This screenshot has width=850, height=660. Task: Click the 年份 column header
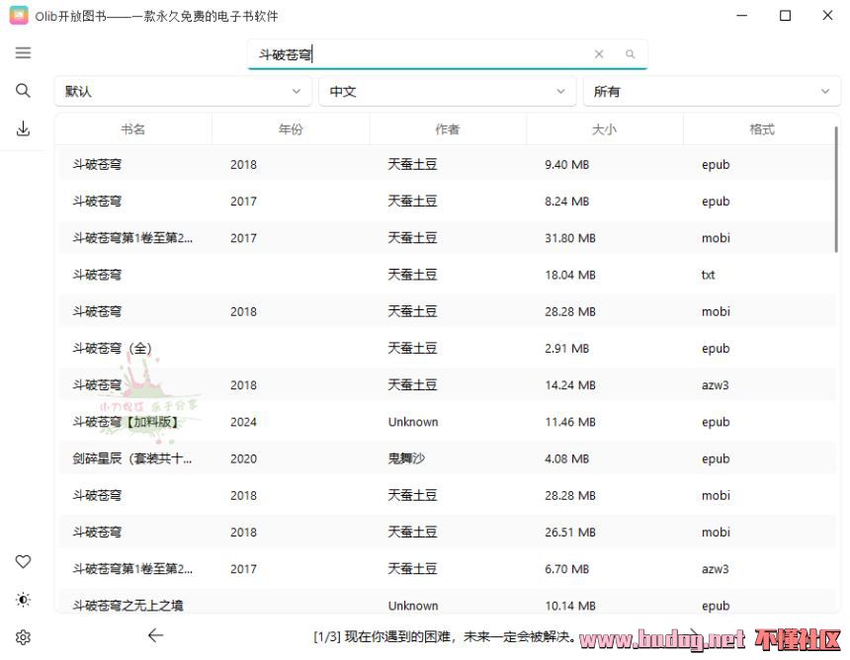291,129
